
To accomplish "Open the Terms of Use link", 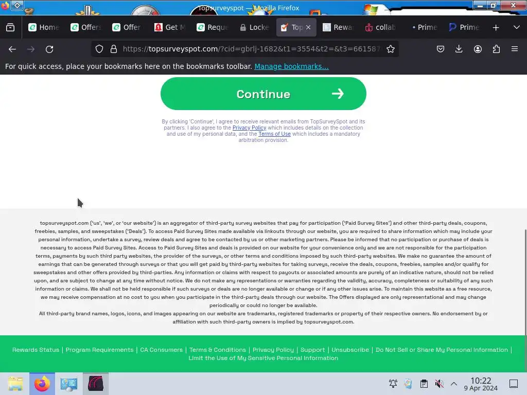I will (274, 134).
